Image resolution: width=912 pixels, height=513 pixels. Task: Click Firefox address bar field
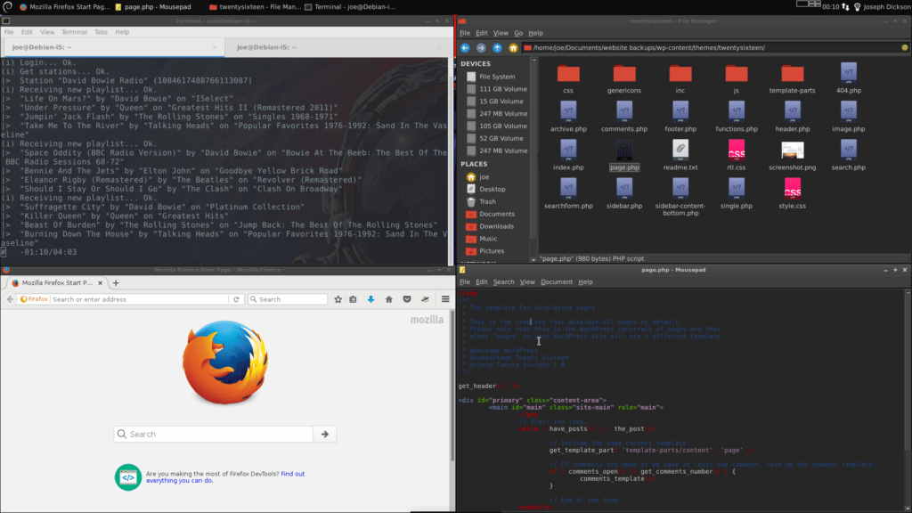click(x=140, y=299)
